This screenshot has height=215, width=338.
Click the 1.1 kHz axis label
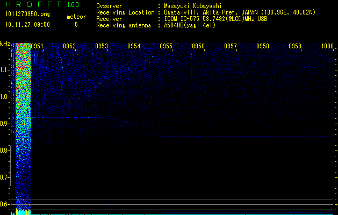(5, 70)
